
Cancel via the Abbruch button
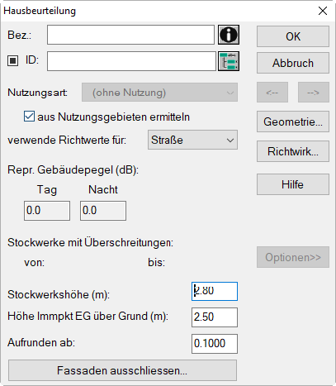click(293, 63)
